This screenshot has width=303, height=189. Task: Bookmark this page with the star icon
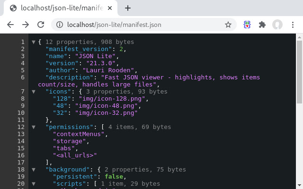point(228,25)
